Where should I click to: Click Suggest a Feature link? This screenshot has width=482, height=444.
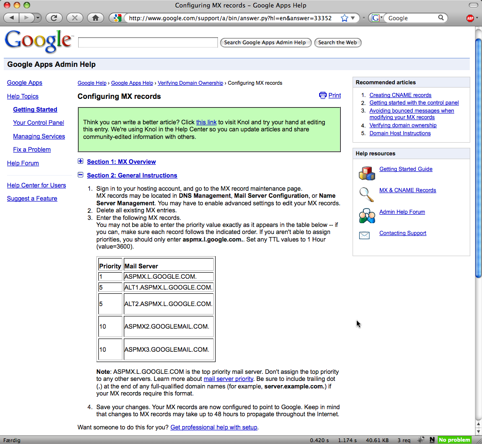coord(32,198)
